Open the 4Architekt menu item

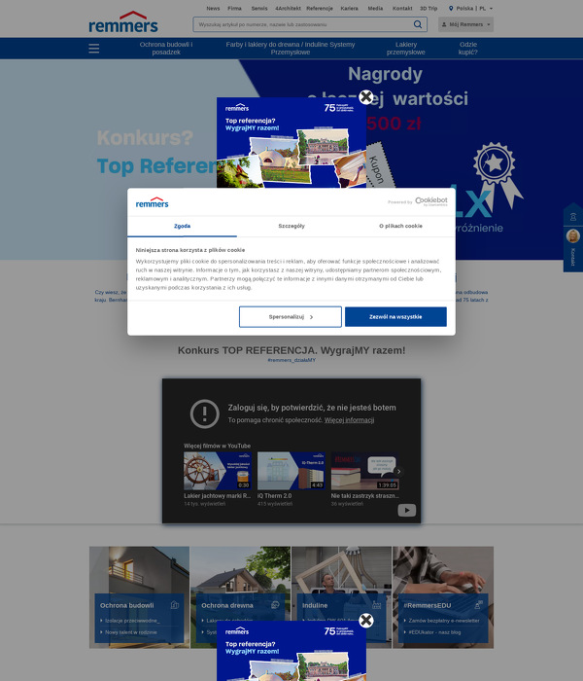(x=288, y=8)
